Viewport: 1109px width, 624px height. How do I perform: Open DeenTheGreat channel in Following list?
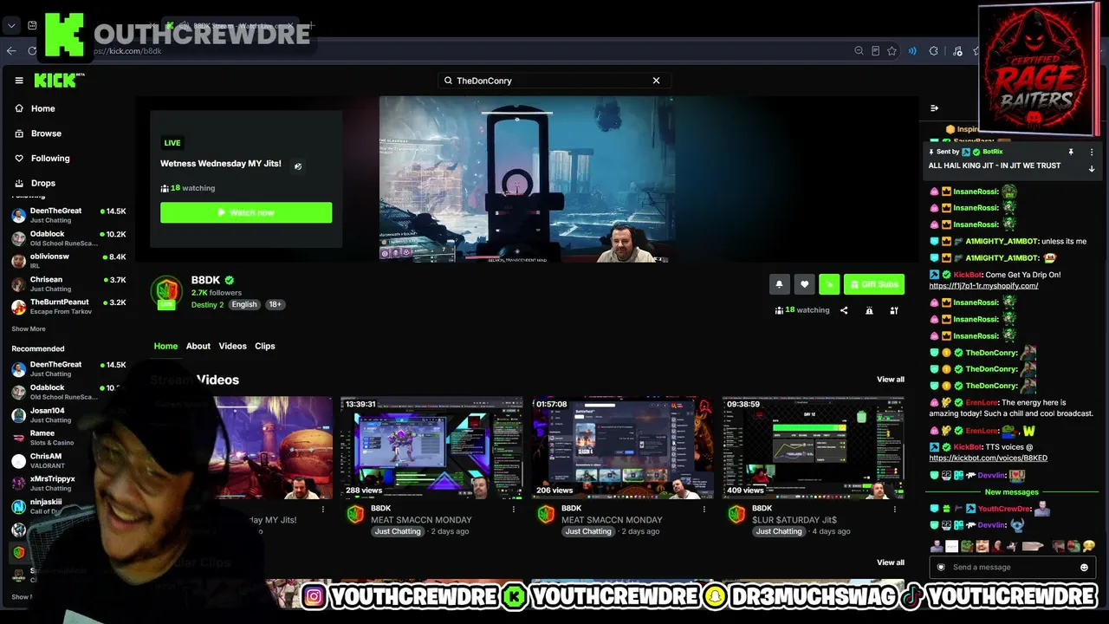coord(68,215)
